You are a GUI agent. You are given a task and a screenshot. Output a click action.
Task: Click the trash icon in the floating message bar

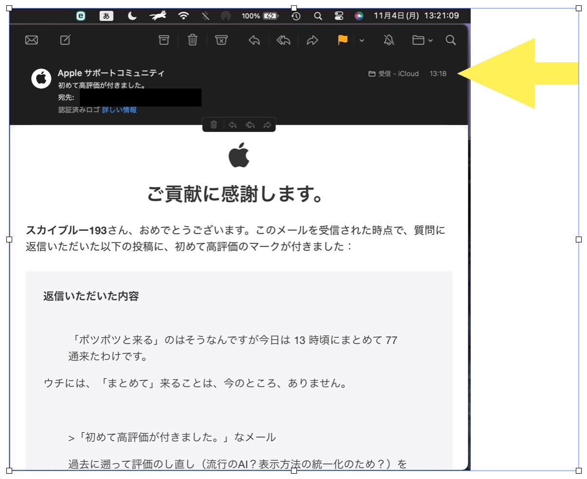[x=213, y=125]
